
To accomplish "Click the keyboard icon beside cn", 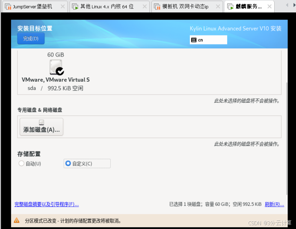I will pos(194,40).
